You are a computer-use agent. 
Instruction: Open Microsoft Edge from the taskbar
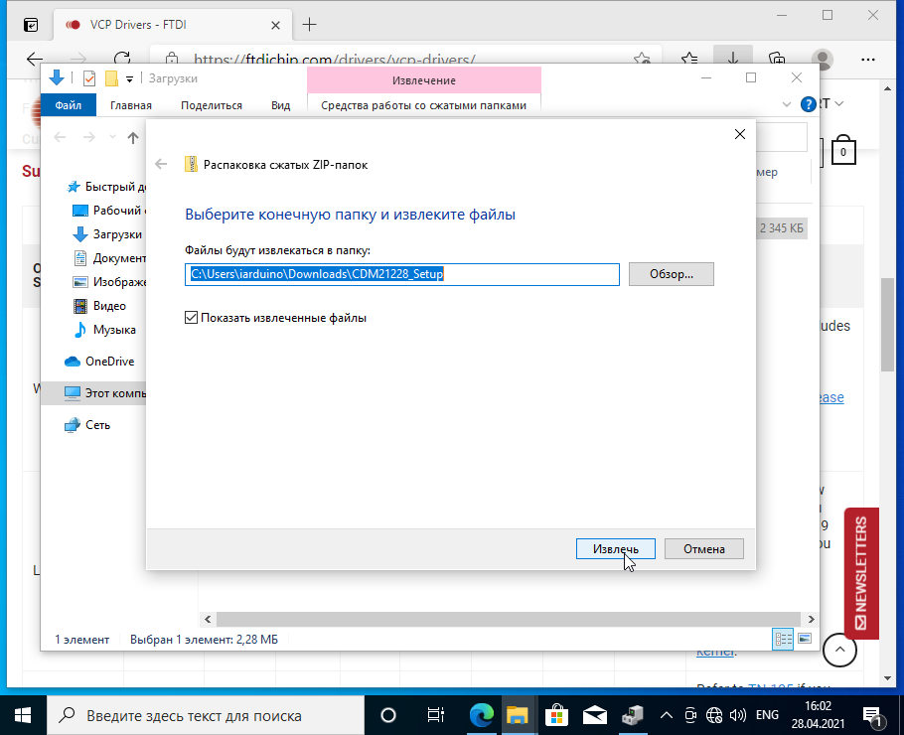click(x=481, y=715)
